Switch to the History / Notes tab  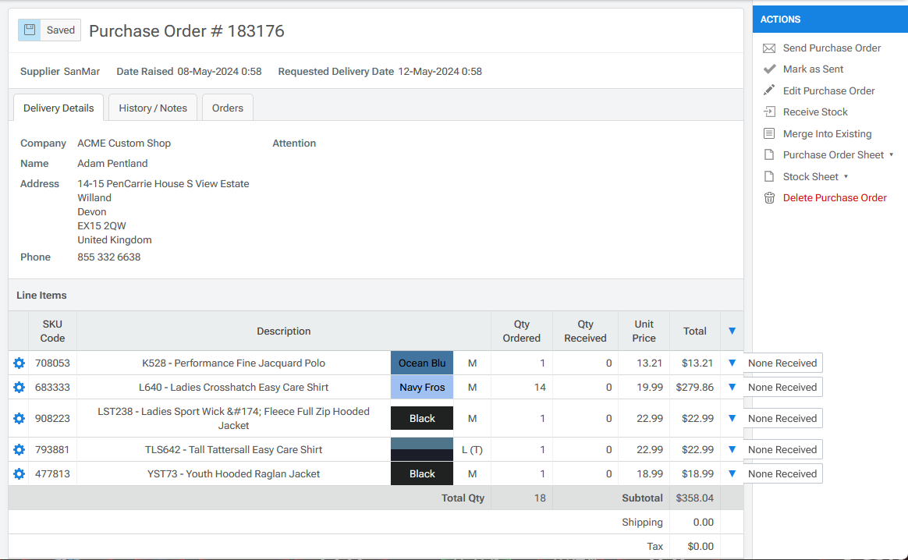152,108
